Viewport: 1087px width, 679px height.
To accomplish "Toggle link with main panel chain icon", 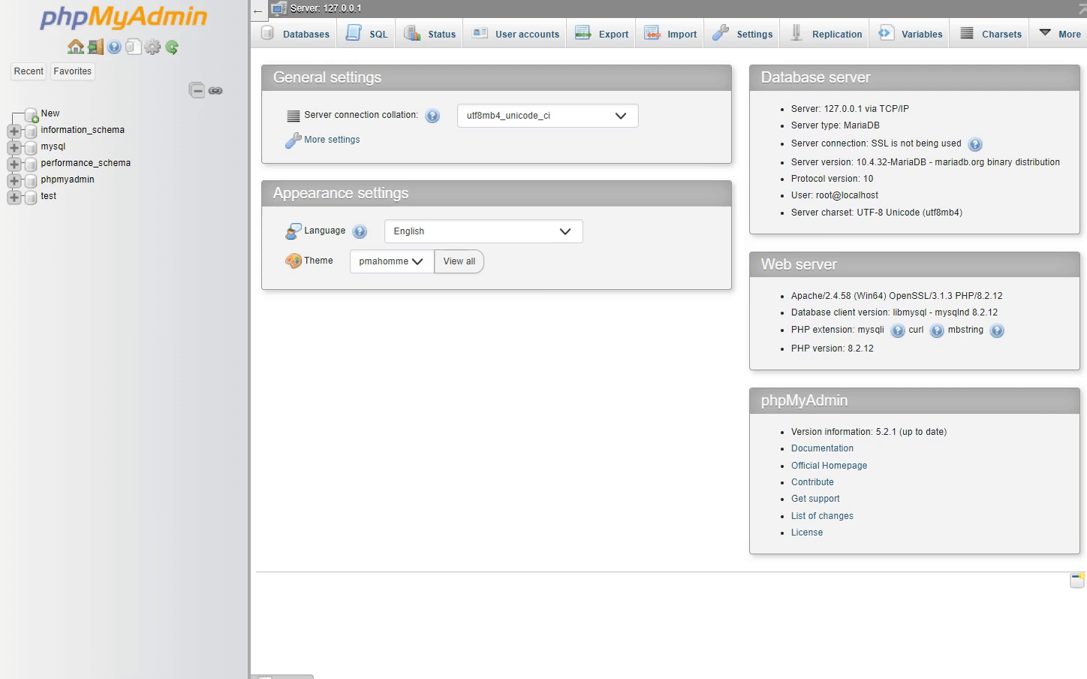I will point(215,90).
